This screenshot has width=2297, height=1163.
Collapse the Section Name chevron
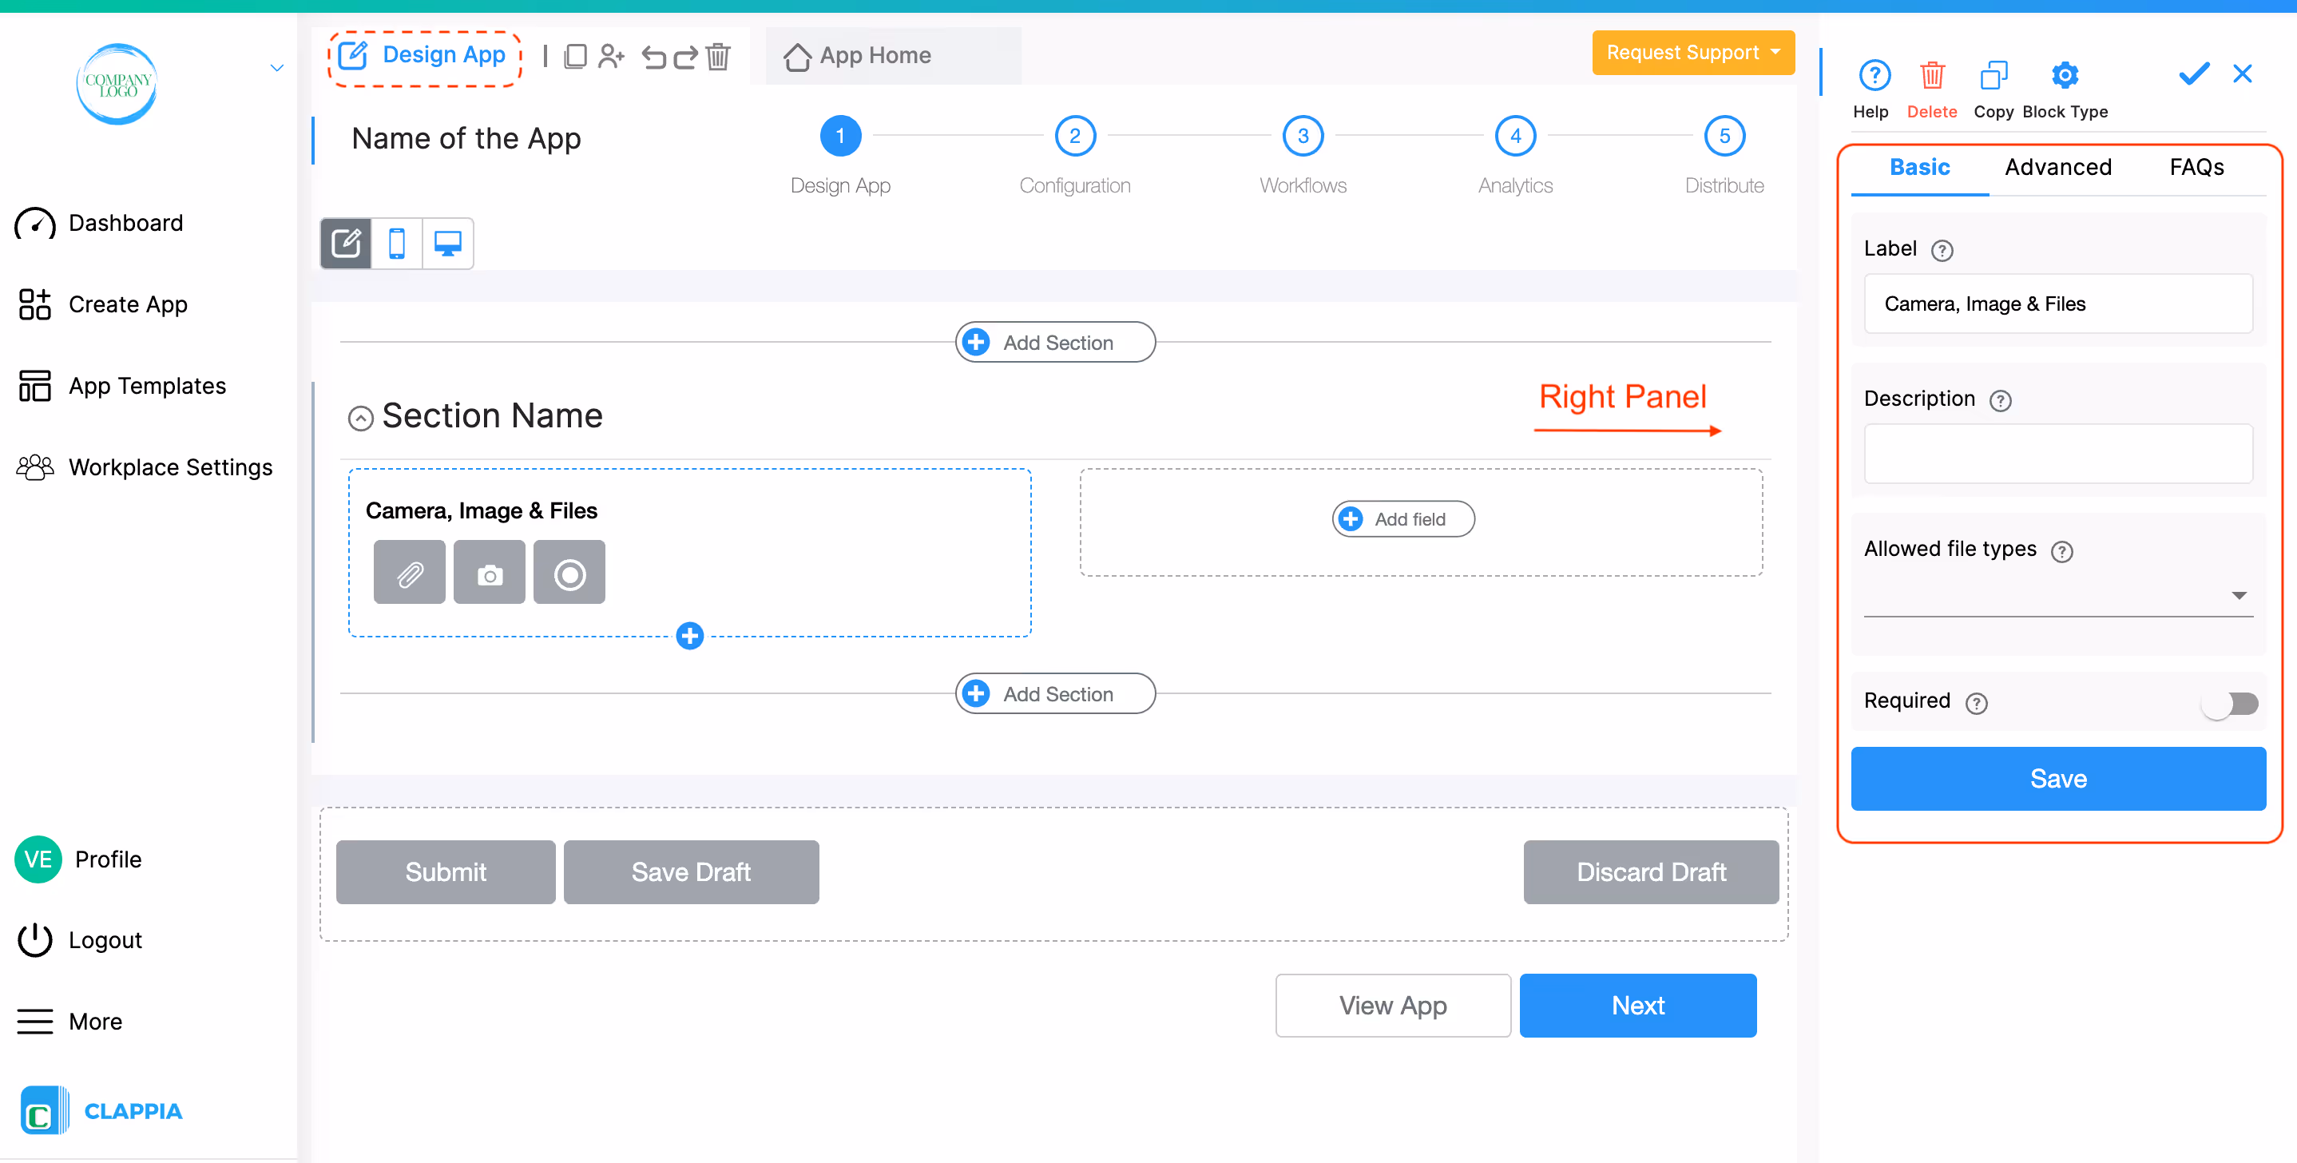pos(360,419)
